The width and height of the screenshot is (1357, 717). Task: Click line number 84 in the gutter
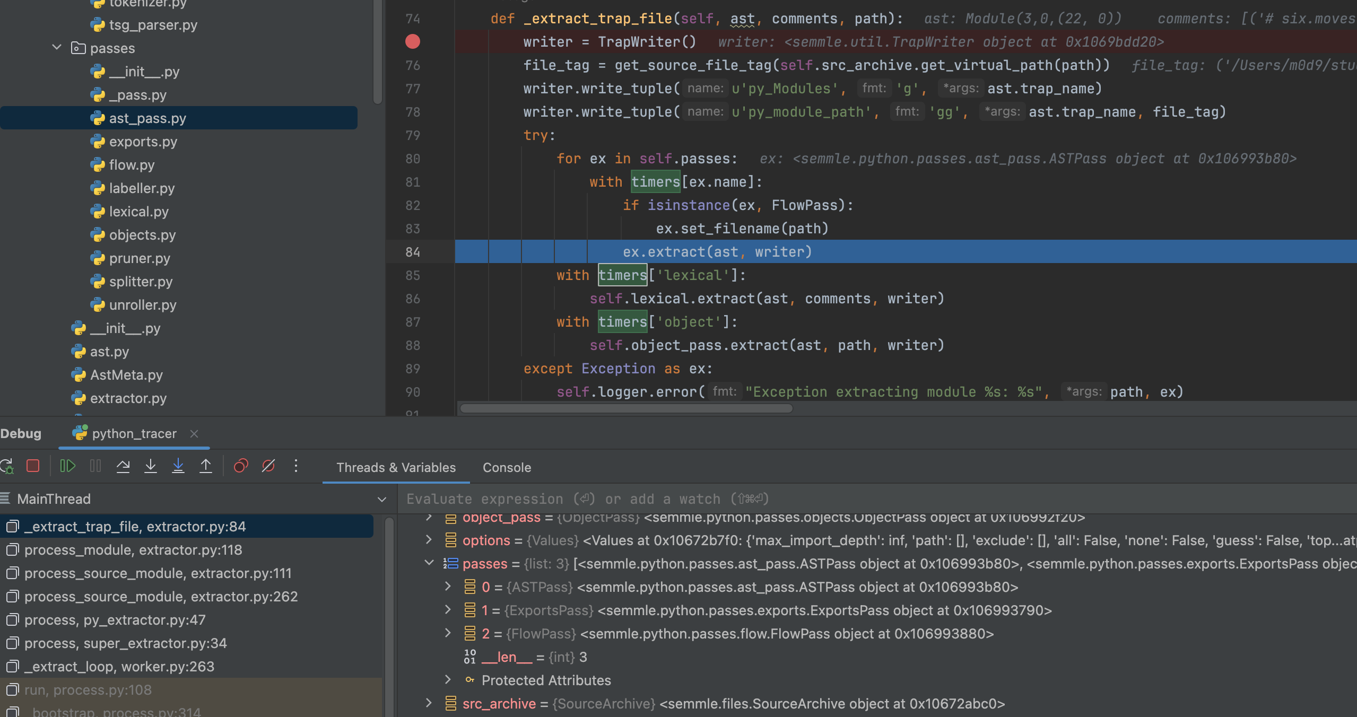click(412, 252)
